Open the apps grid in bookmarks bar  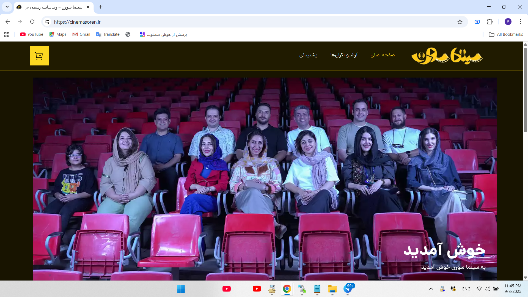(x=7, y=34)
